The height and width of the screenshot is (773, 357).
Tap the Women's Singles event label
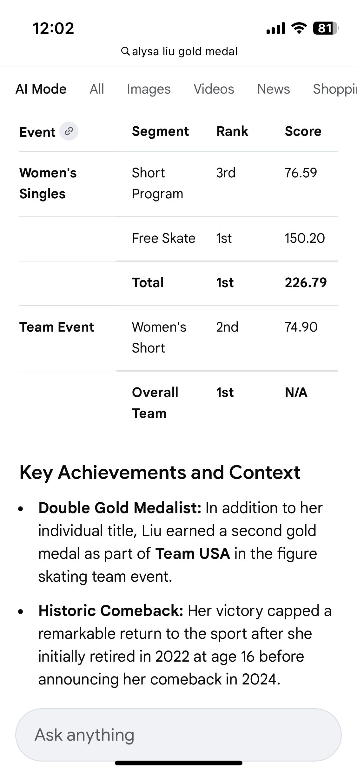(48, 183)
